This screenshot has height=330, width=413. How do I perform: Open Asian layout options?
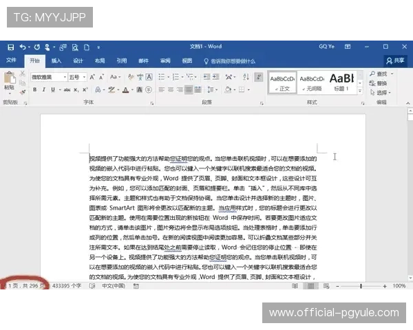230,77
